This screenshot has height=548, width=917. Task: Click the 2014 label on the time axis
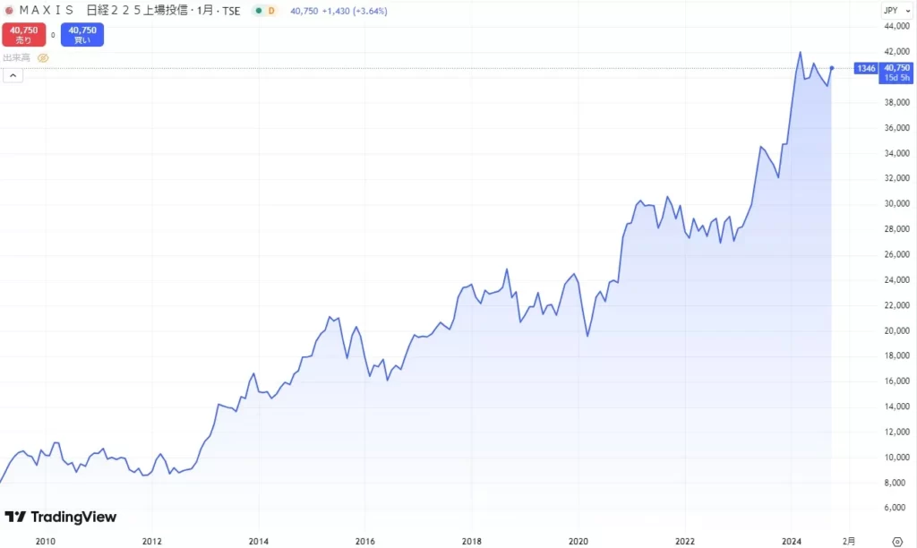pyautogui.click(x=259, y=542)
